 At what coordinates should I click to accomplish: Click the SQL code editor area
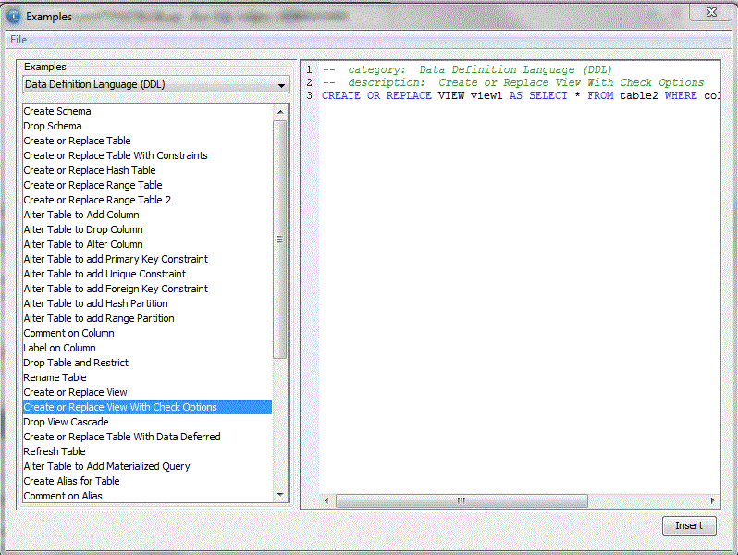518,277
